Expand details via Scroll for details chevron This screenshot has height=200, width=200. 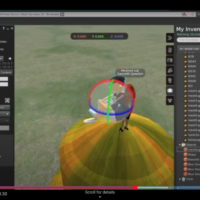(x=100, y=197)
